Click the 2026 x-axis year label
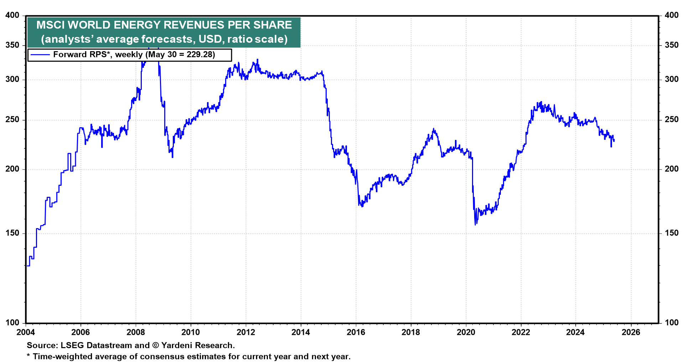This screenshot has height=363, width=684. [x=631, y=332]
